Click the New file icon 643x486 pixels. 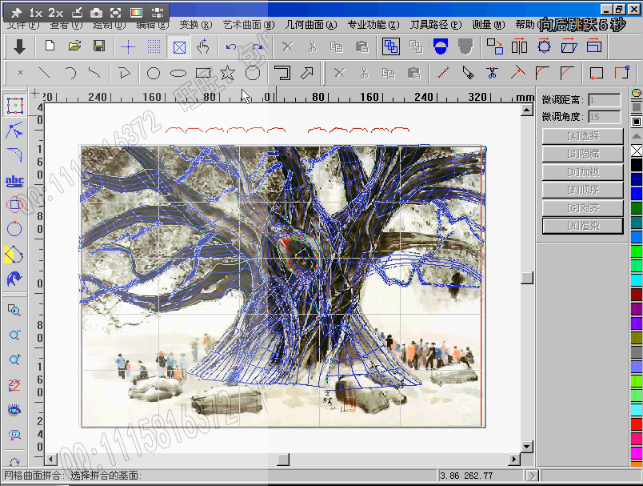pos(50,46)
